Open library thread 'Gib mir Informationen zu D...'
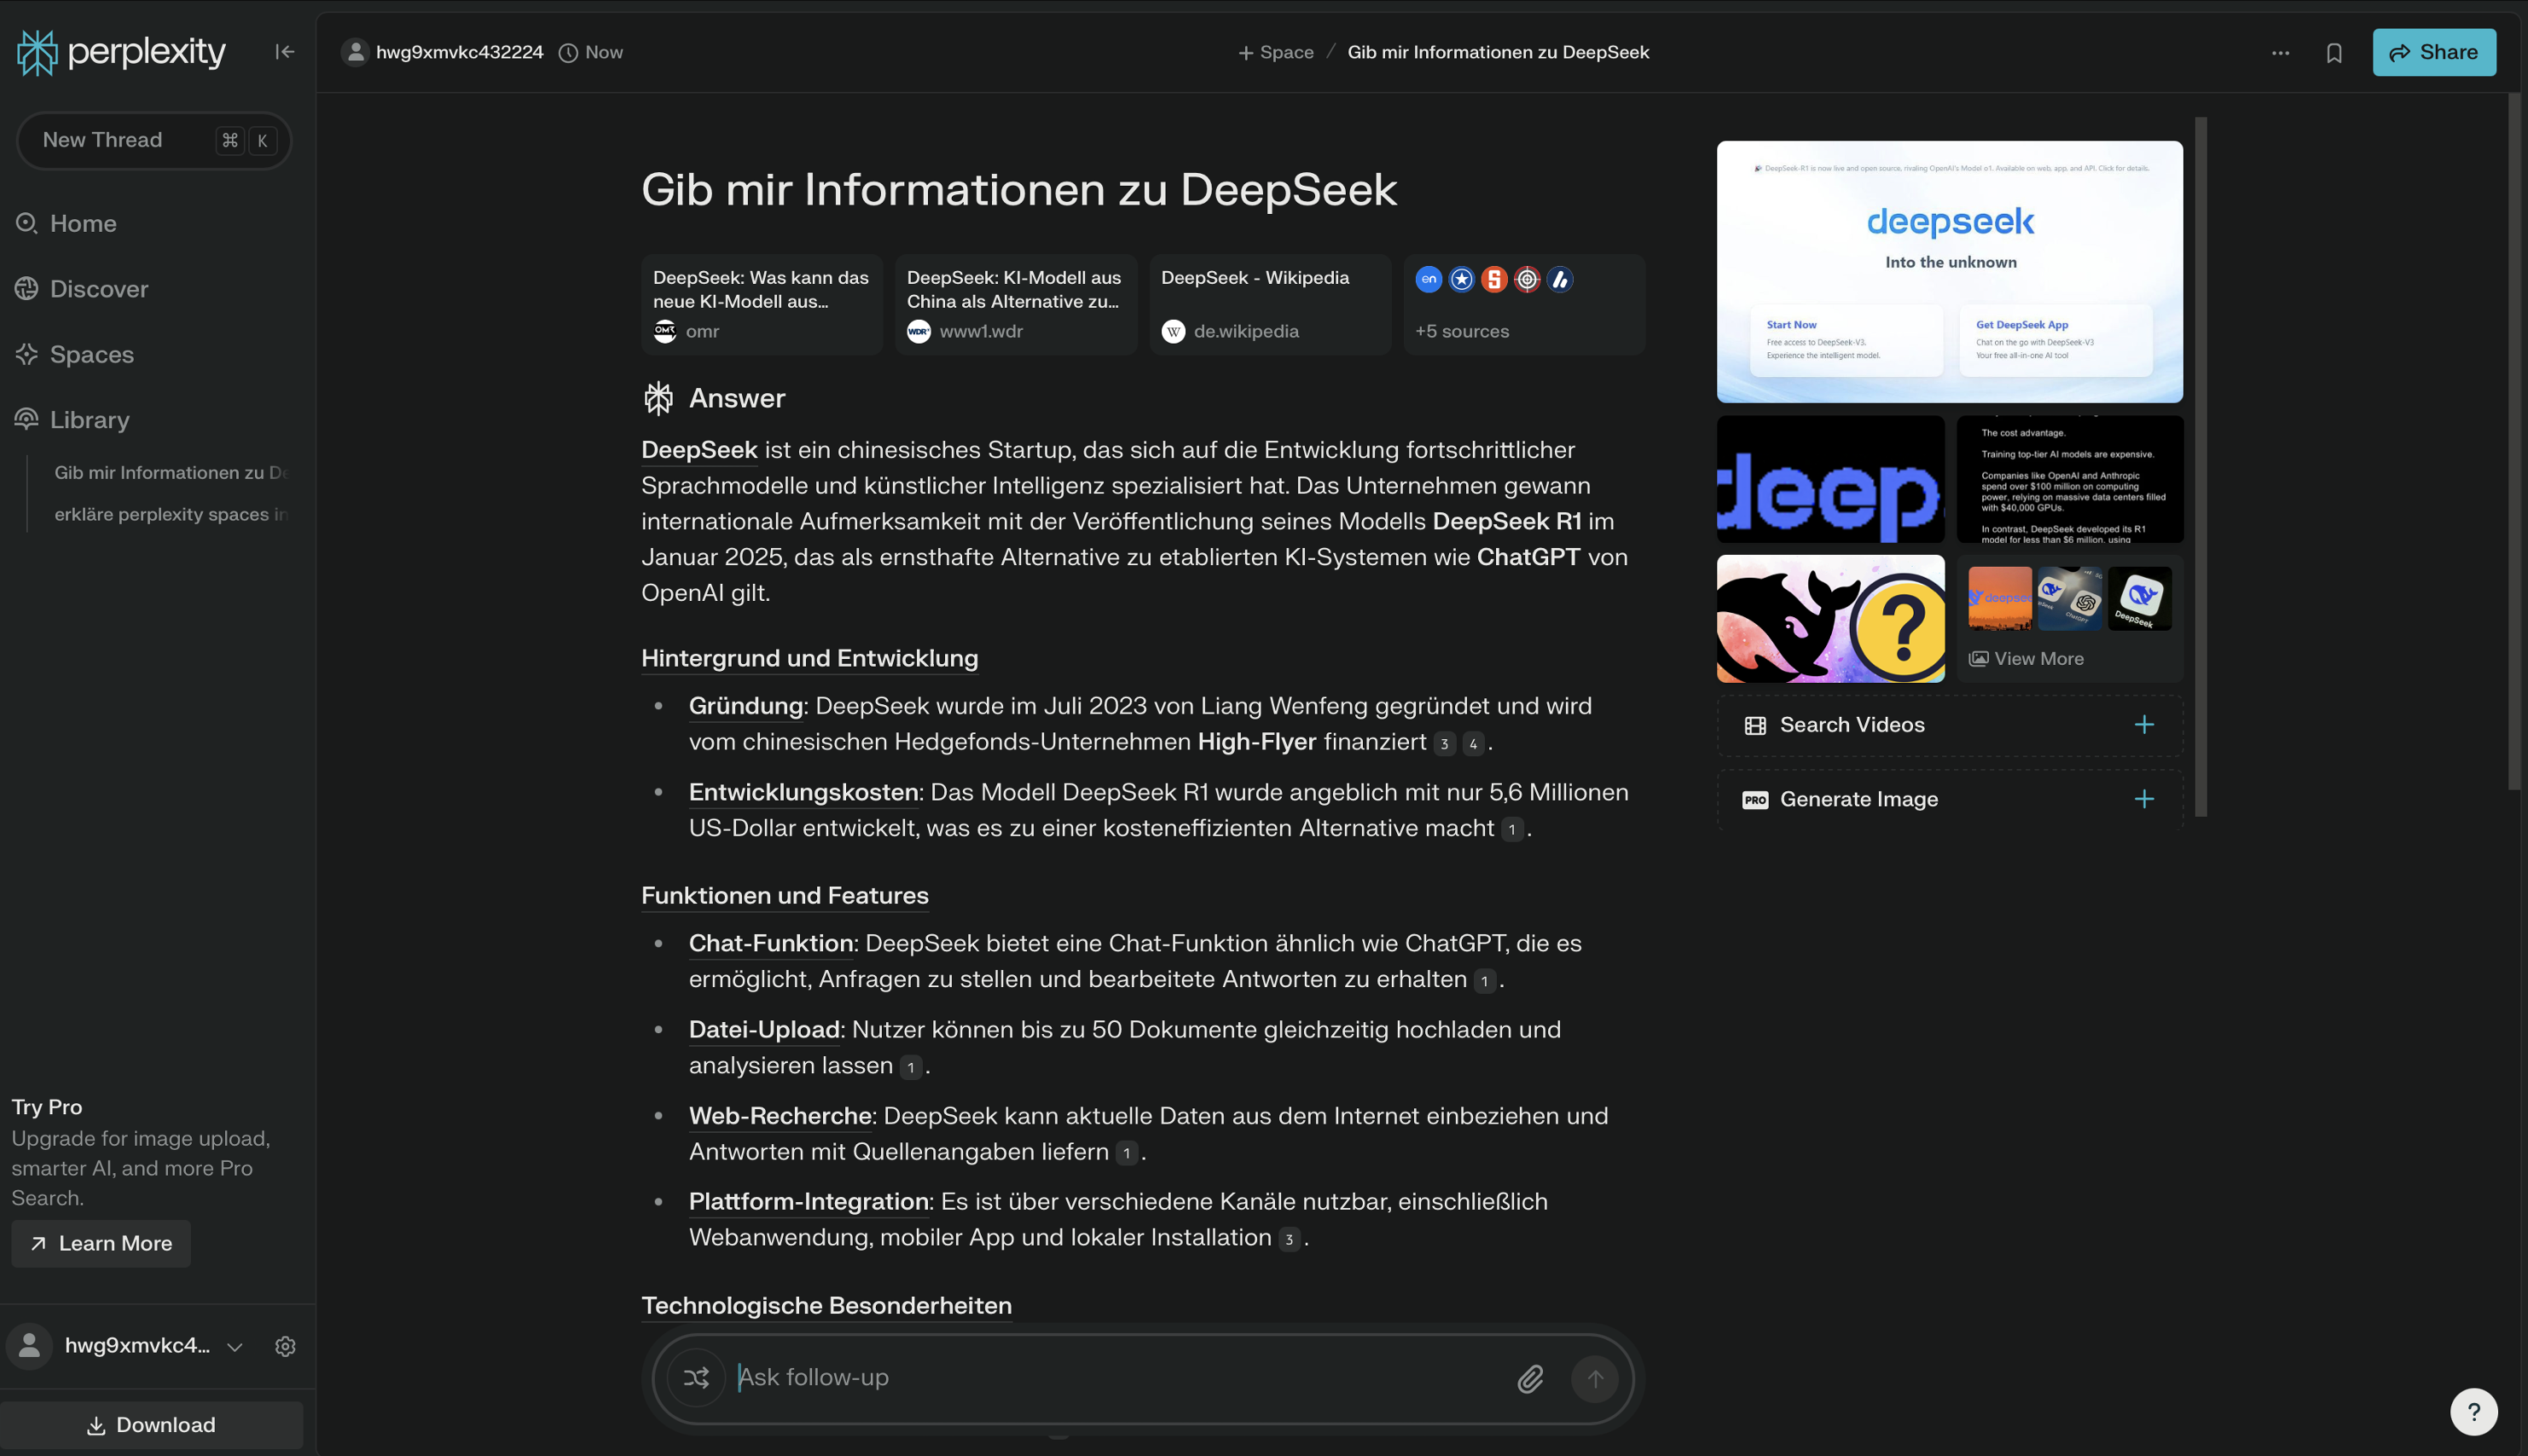 (x=171, y=472)
